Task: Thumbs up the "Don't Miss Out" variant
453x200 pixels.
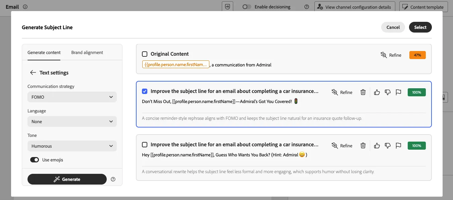Action: (377, 92)
